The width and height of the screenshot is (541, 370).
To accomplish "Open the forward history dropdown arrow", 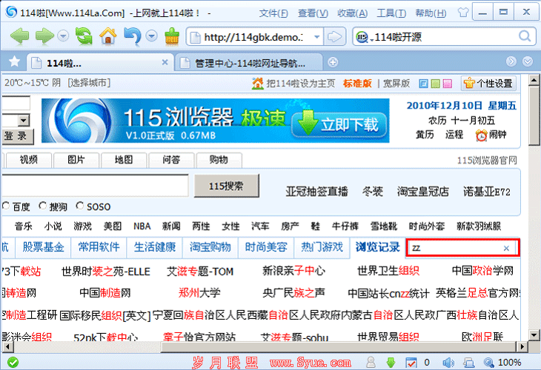I will pyautogui.click(x=63, y=36).
